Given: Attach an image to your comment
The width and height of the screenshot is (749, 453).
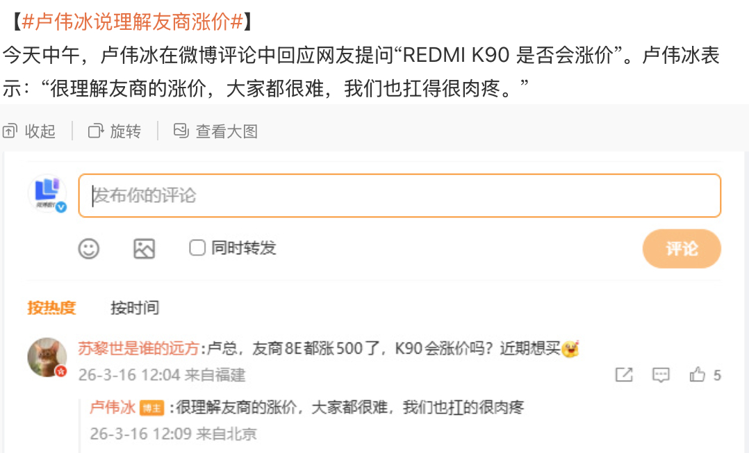Looking at the screenshot, I should coord(144,248).
